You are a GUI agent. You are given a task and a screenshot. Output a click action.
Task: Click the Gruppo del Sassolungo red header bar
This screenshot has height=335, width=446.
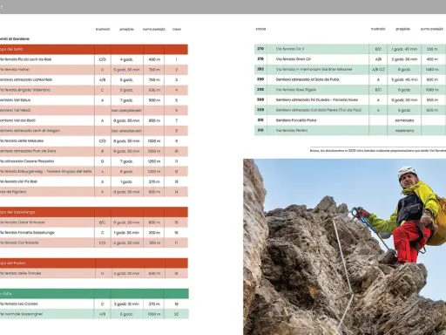(94, 212)
